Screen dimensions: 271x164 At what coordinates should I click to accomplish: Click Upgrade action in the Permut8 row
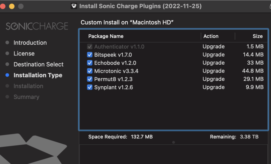(214, 79)
